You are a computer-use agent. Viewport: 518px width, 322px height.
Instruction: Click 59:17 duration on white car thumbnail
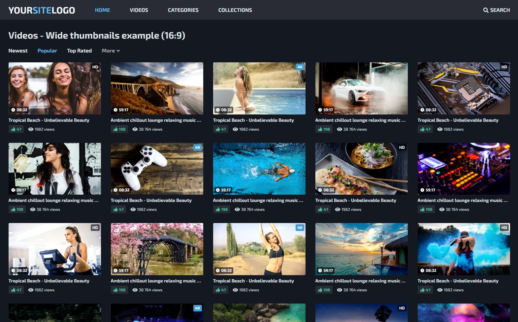tap(326, 110)
